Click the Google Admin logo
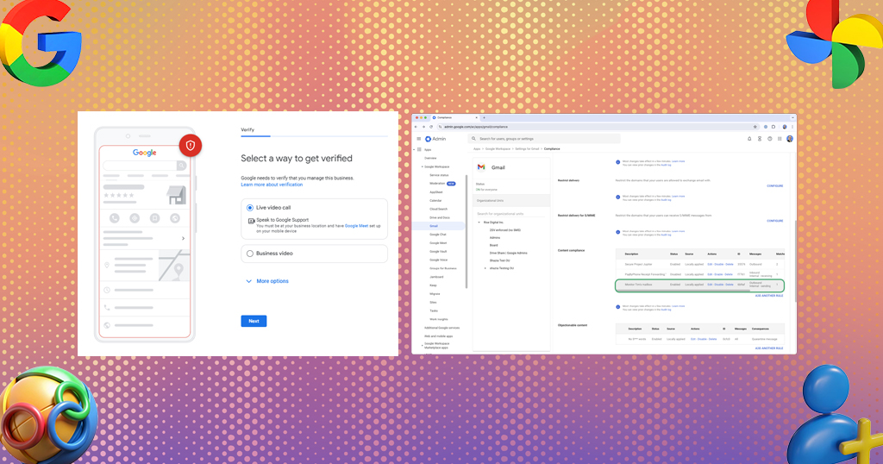 [435, 139]
